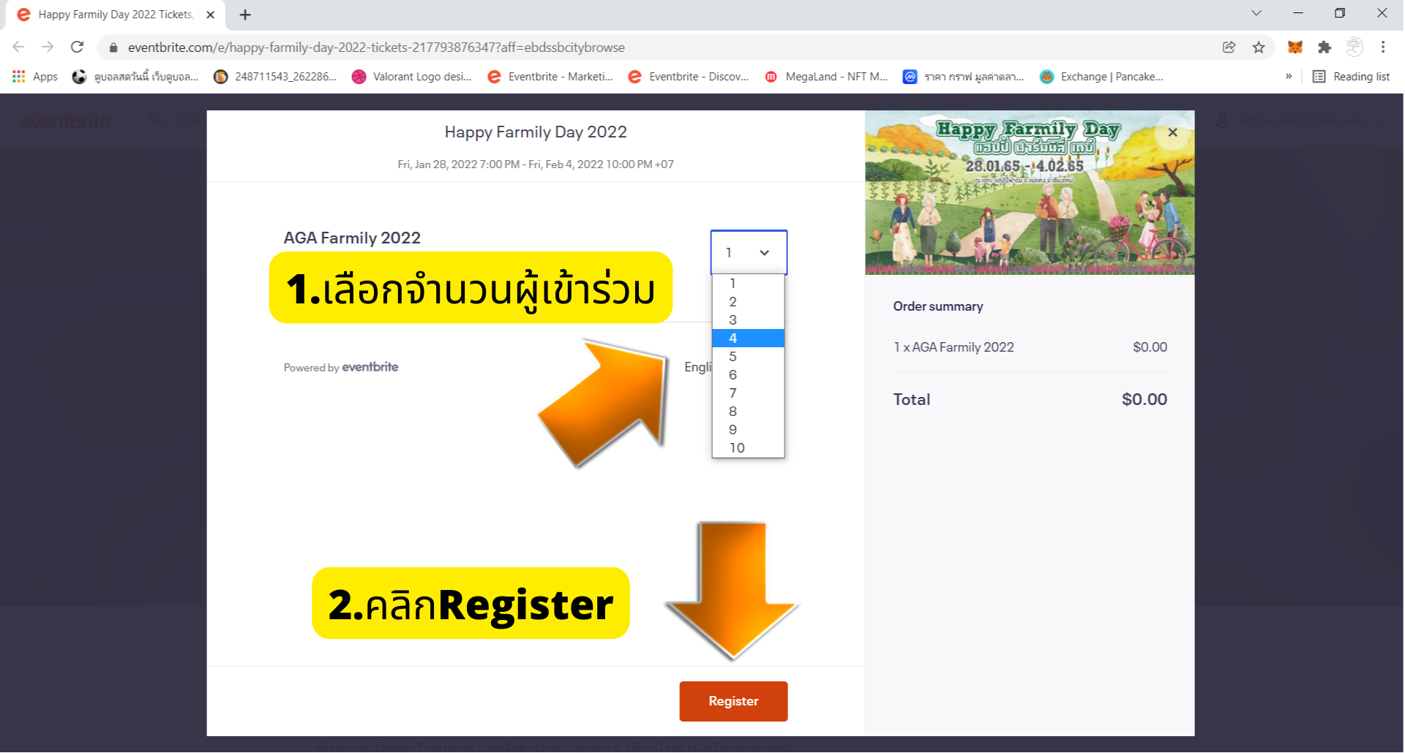Open the MetaMask fox extension

click(1295, 48)
